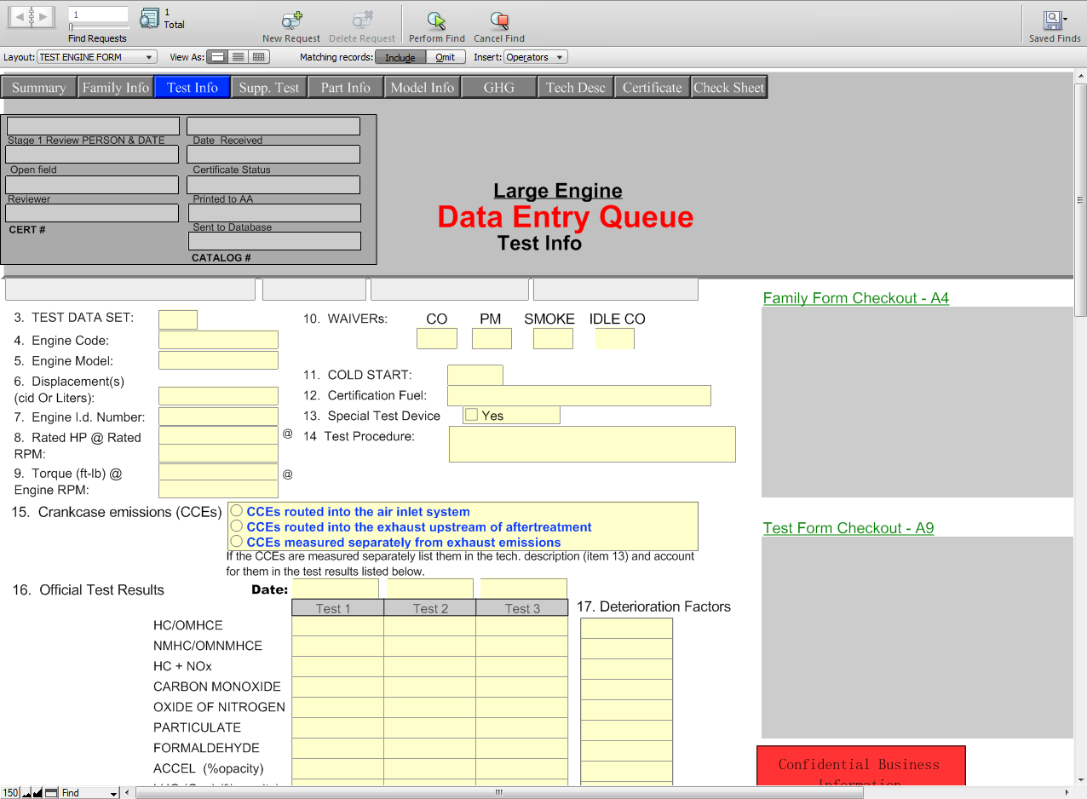Click the Sent to Database field
Image resolution: width=1087 pixels, height=799 pixels.
(275, 213)
